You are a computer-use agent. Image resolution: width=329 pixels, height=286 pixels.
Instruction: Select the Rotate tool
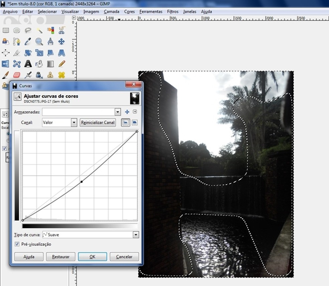[28, 53]
